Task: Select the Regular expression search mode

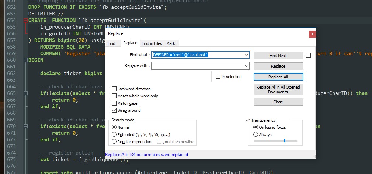Action: 114,142
